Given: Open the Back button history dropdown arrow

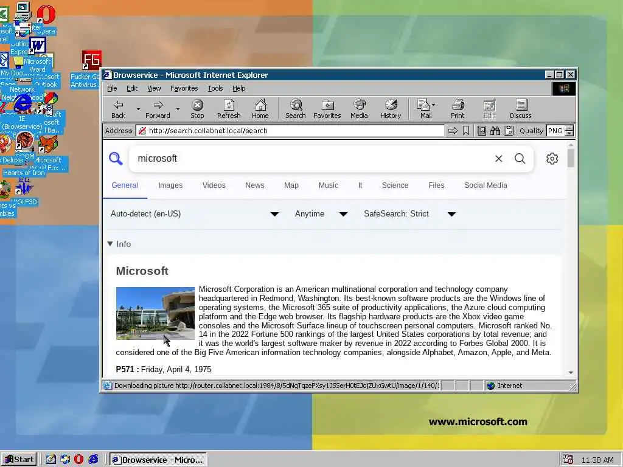Looking at the screenshot, I should point(138,109).
